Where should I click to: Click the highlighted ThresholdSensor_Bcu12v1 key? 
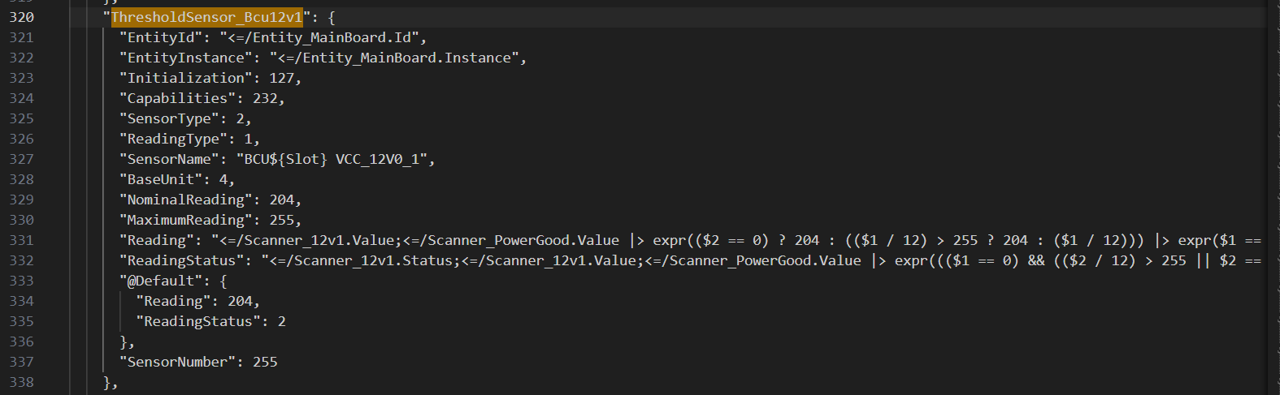(206, 17)
